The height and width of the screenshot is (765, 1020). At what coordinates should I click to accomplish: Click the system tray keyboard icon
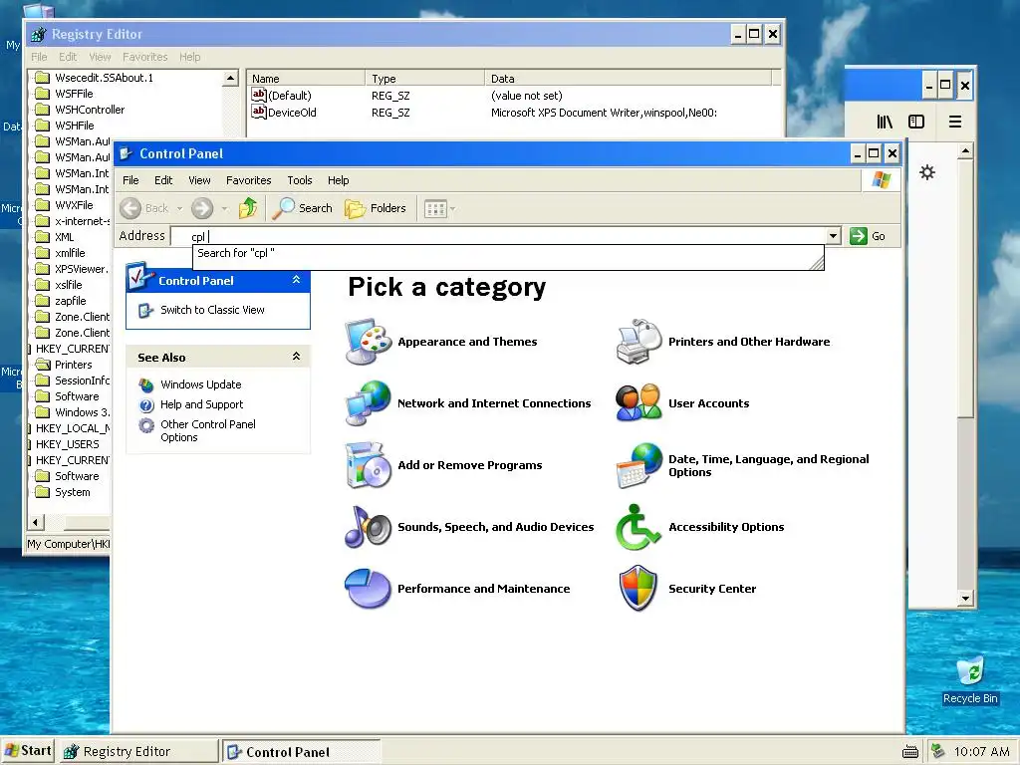click(910, 752)
